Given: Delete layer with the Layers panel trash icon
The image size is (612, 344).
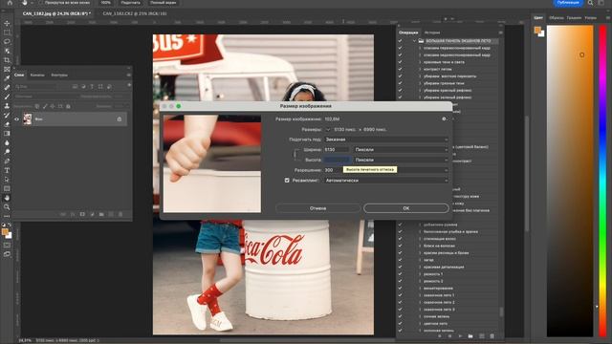Looking at the screenshot, I should [120, 214].
